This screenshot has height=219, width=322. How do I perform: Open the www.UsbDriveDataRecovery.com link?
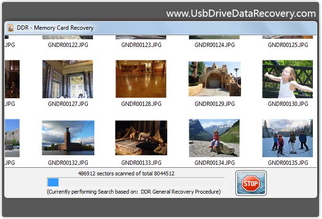241,13
